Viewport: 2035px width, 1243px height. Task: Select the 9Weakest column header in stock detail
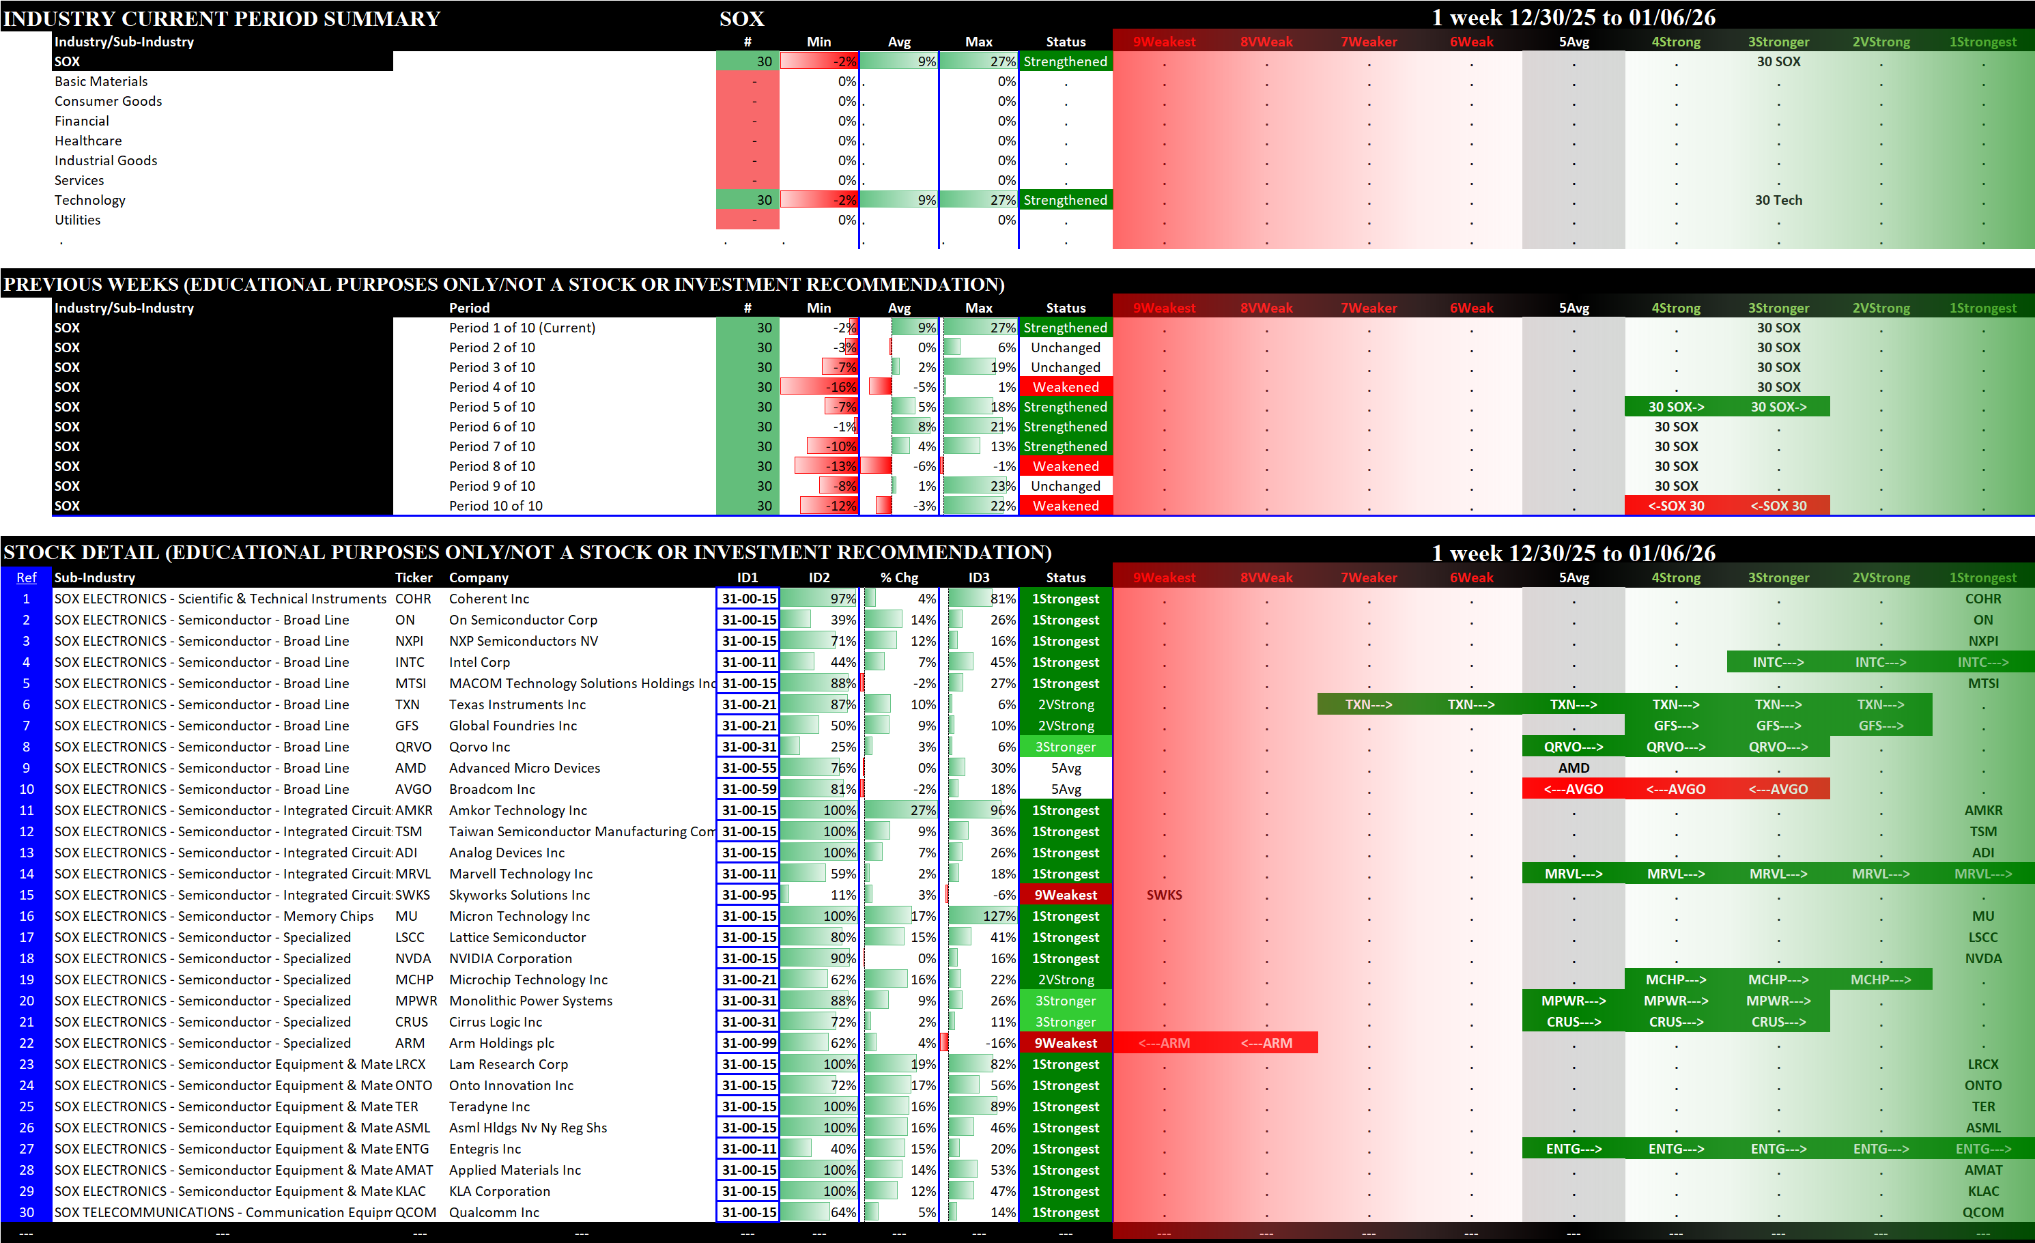point(1164,577)
